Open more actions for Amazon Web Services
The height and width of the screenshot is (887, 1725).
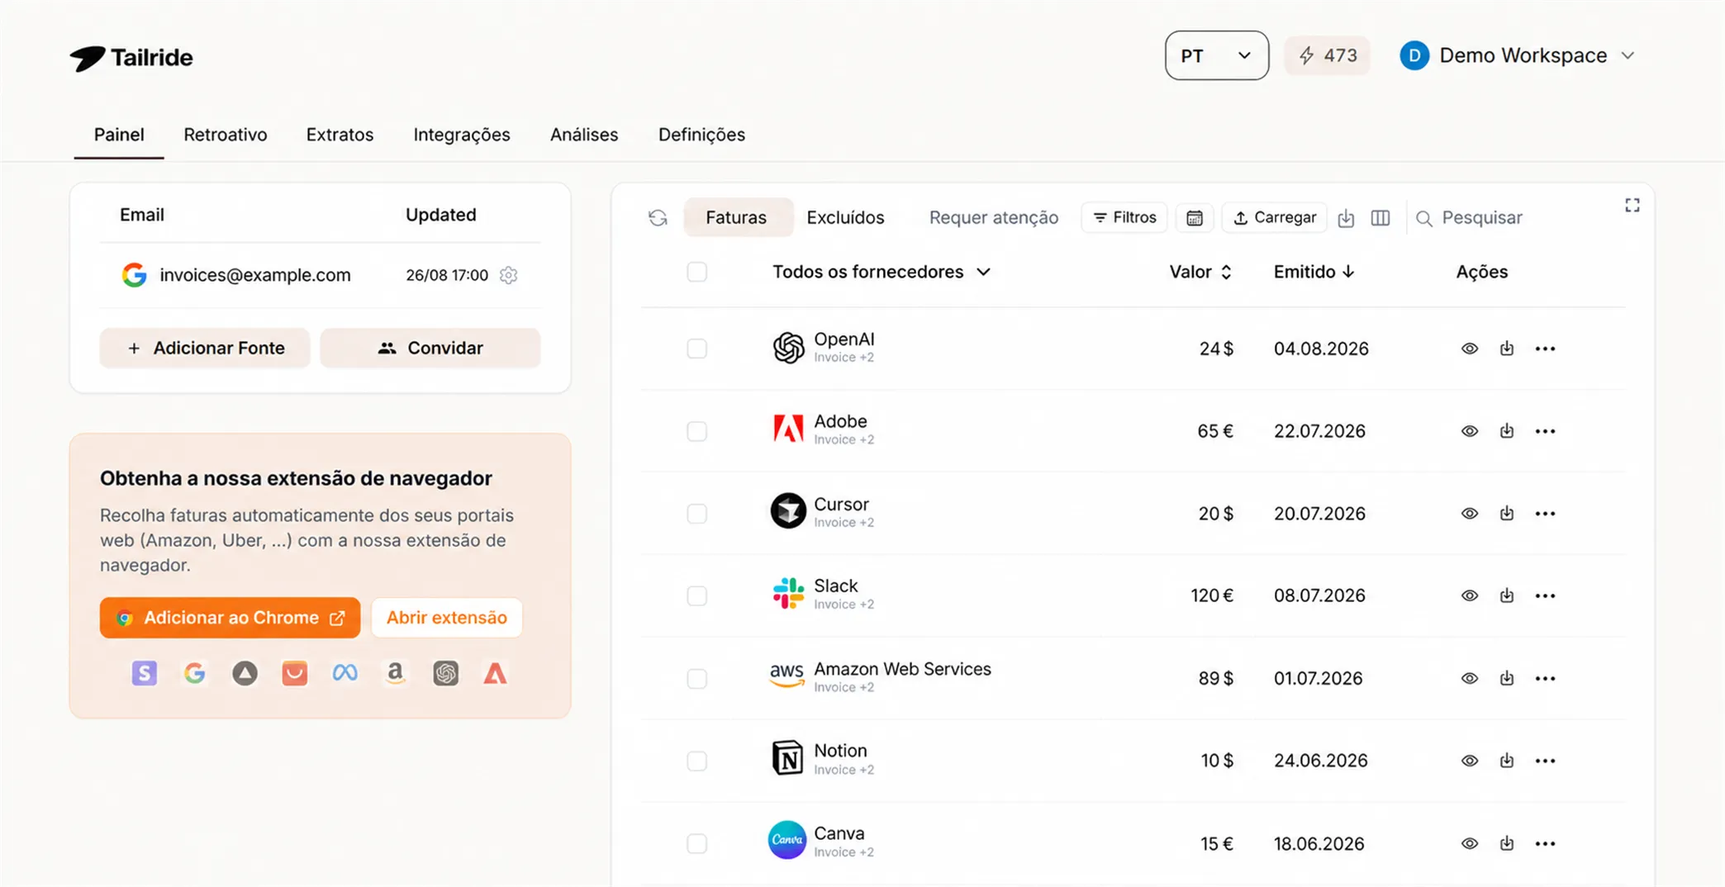tap(1546, 678)
